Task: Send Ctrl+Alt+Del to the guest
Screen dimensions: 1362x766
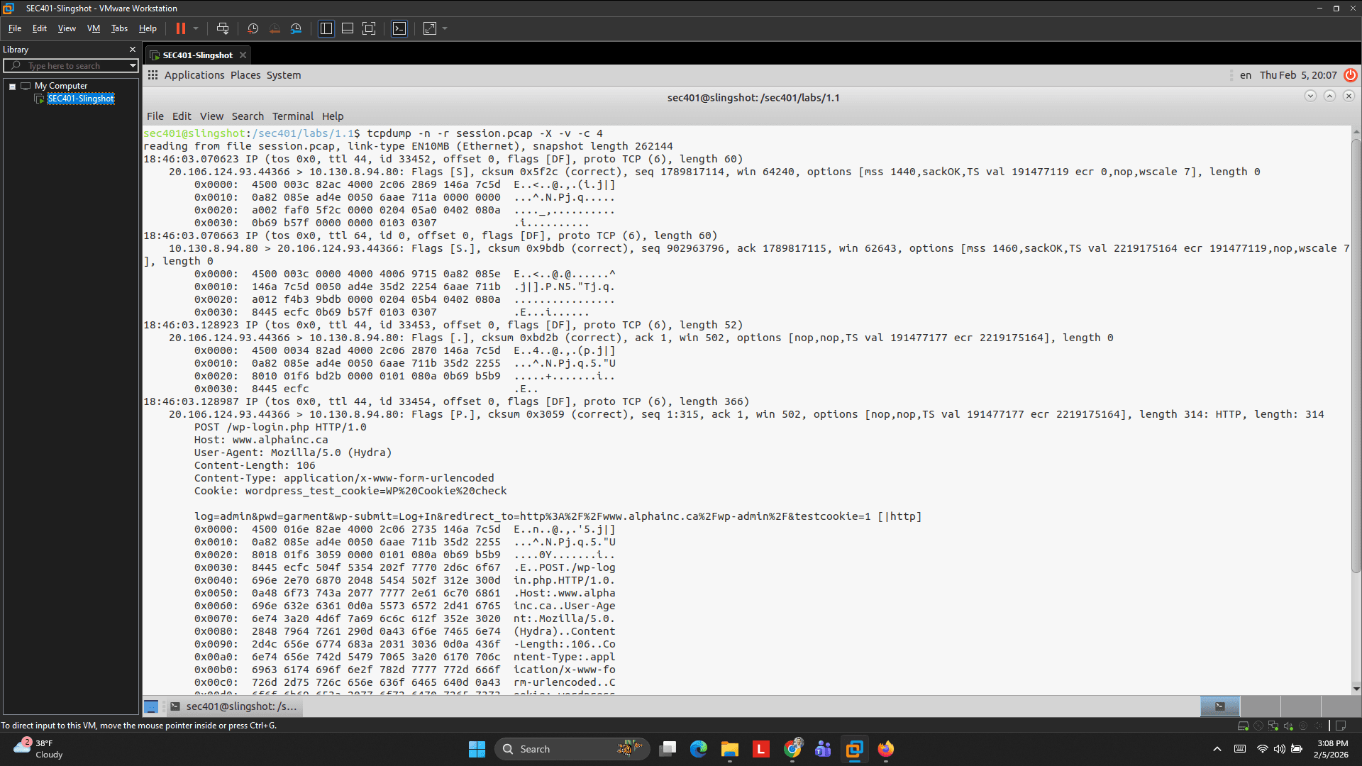Action: click(x=222, y=28)
